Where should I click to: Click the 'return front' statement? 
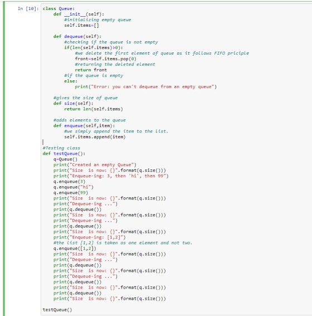[91, 70]
